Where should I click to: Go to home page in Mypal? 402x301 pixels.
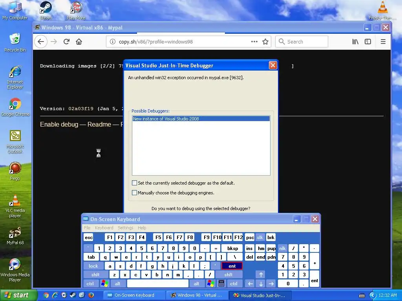point(79,42)
